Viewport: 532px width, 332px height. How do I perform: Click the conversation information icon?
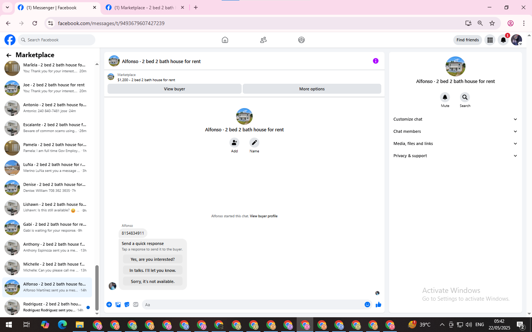click(376, 61)
